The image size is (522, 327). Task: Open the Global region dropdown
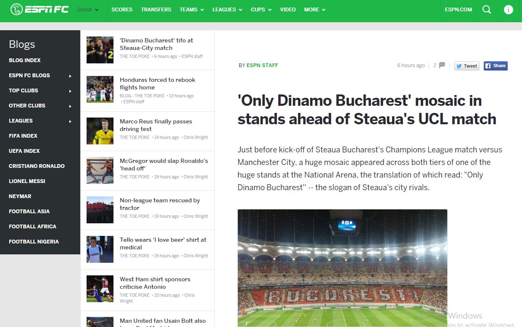tap(88, 10)
